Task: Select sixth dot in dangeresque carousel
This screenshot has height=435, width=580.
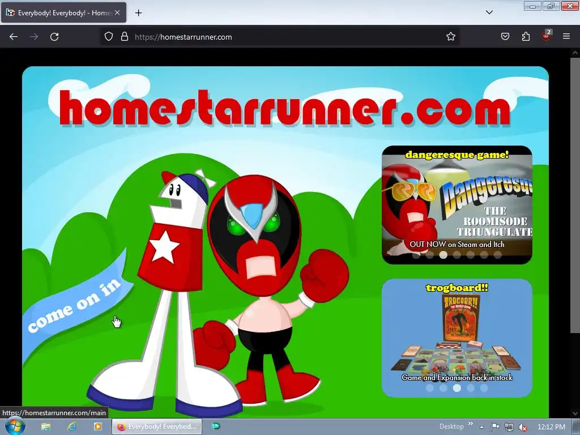Action: (484, 254)
